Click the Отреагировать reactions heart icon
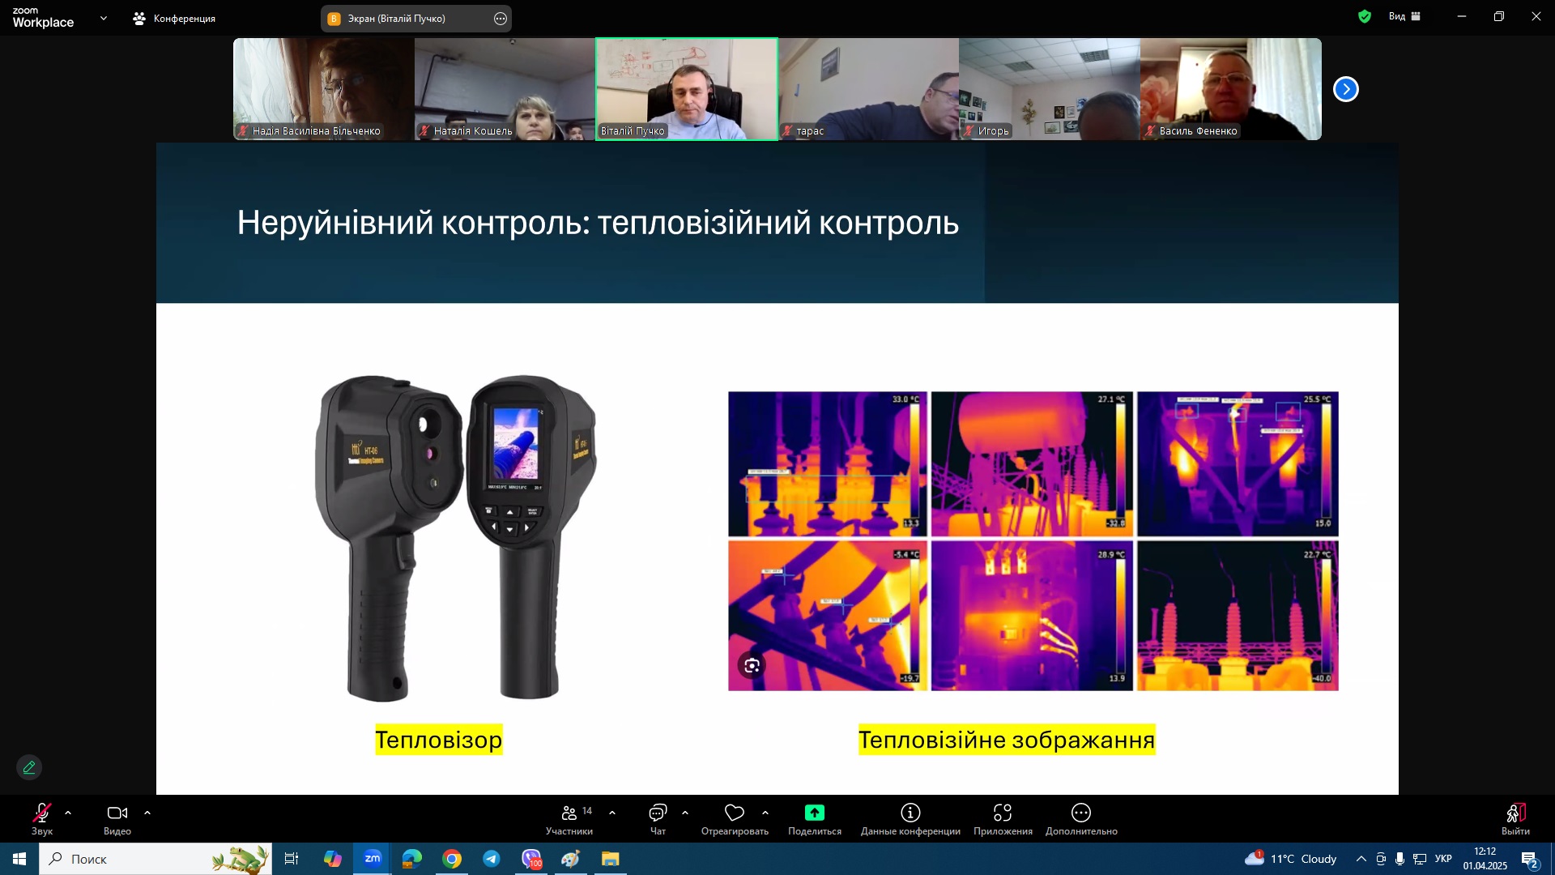Viewport: 1555px width, 875px height. pos(735,813)
